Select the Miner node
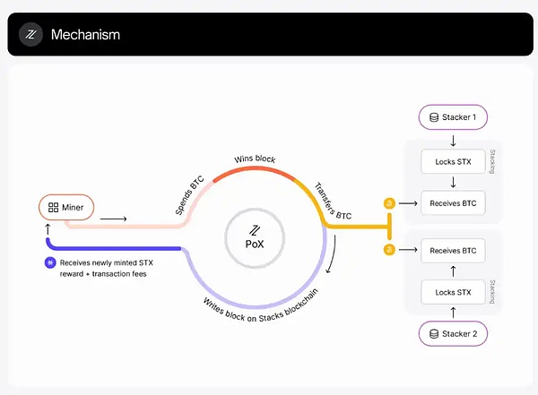This screenshot has width=538, height=395. pyautogui.click(x=68, y=208)
